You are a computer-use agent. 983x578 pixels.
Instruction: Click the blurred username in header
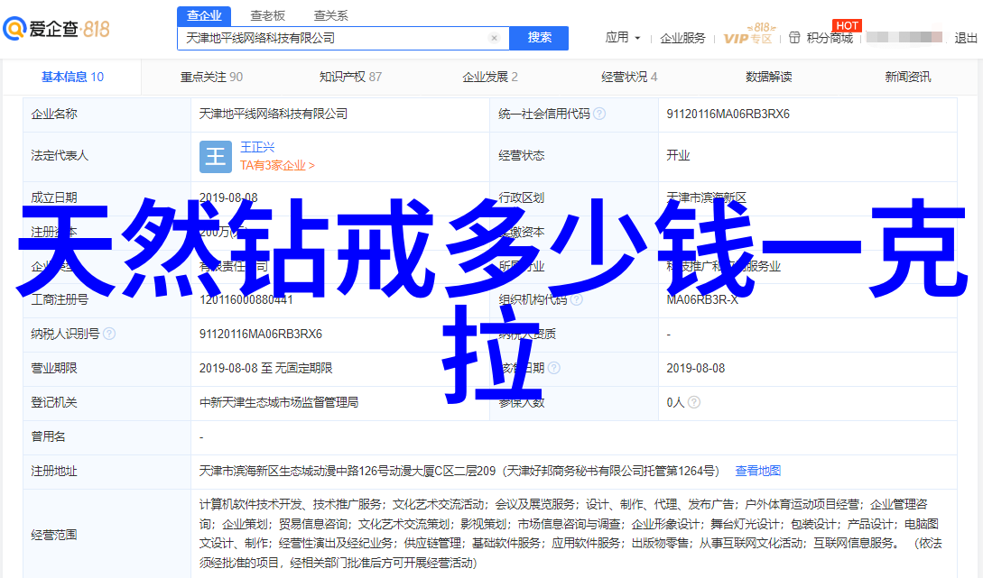pyautogui.click(x=904, y=38)
